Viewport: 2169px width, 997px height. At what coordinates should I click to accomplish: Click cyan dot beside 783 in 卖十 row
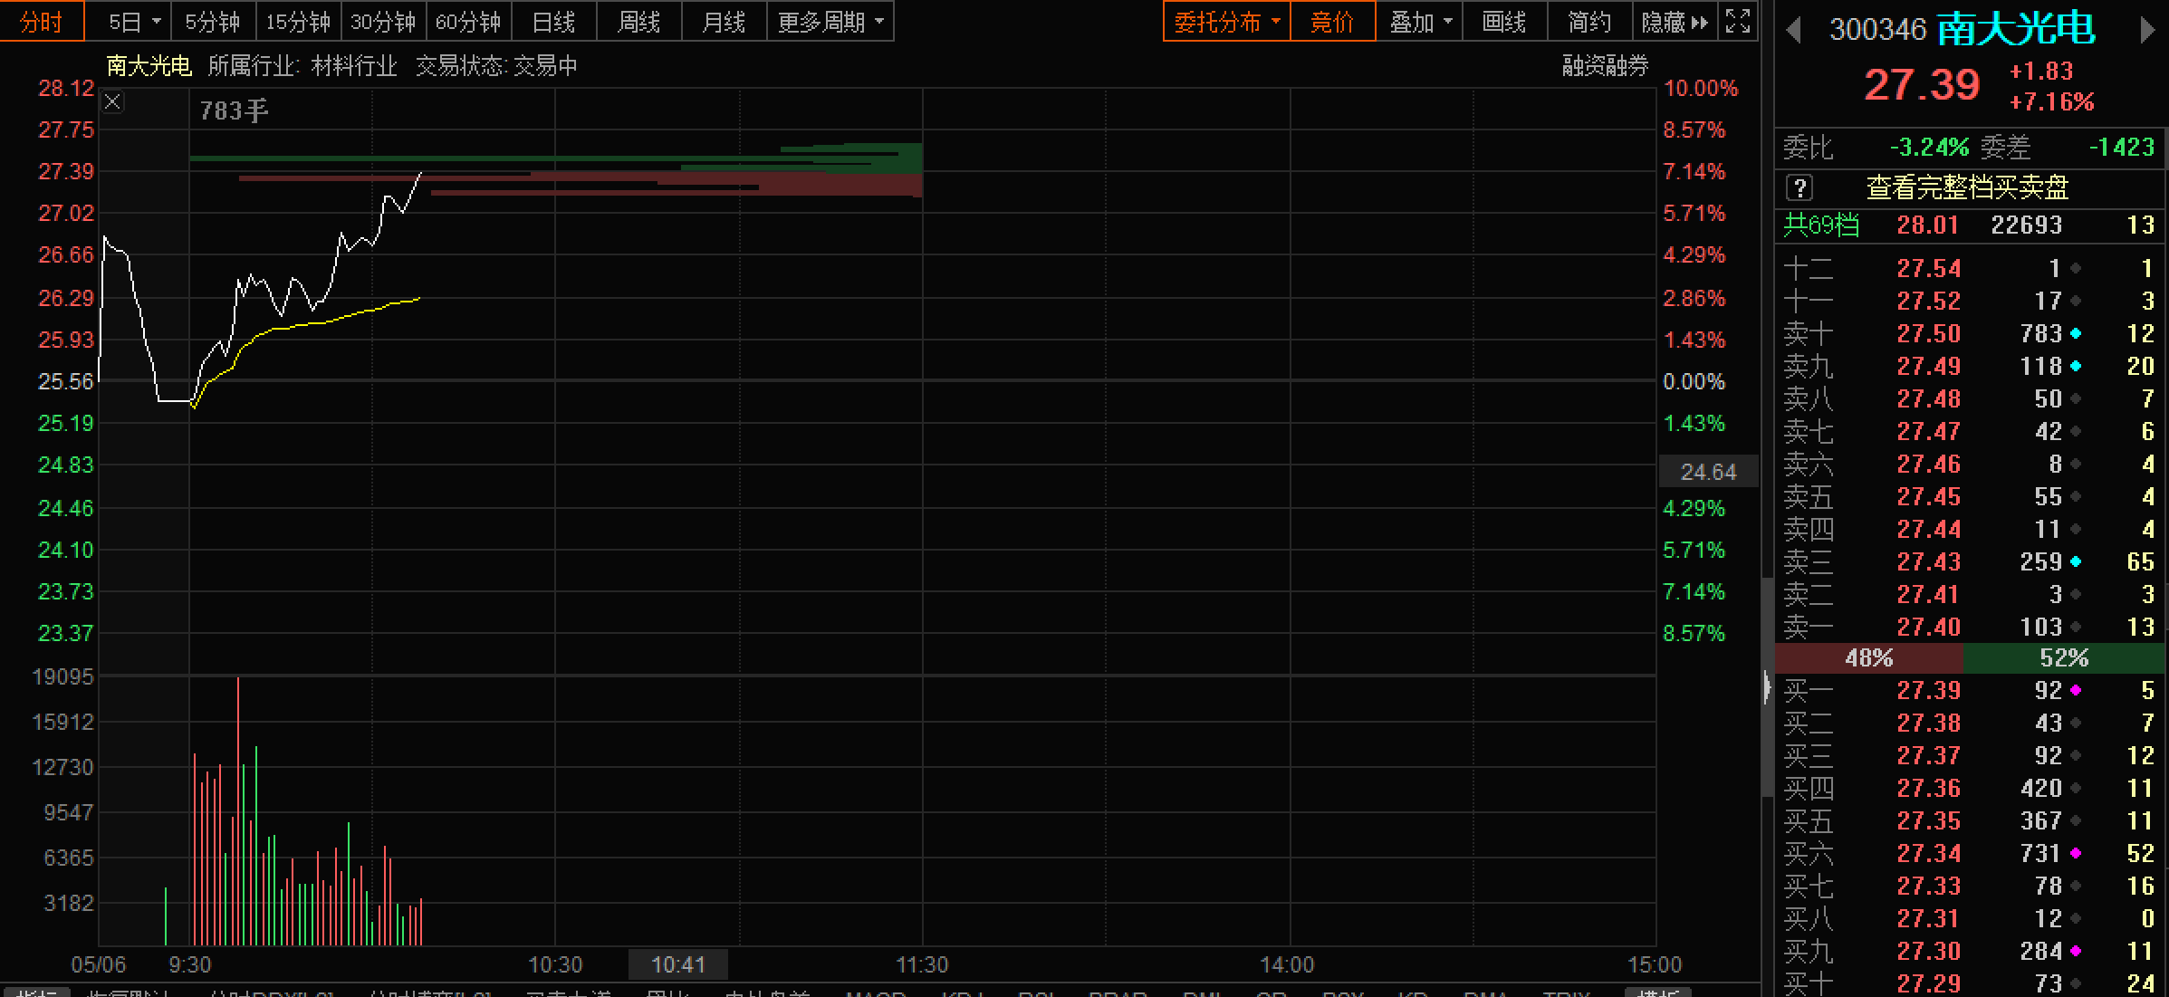(x=2076, y=334)
